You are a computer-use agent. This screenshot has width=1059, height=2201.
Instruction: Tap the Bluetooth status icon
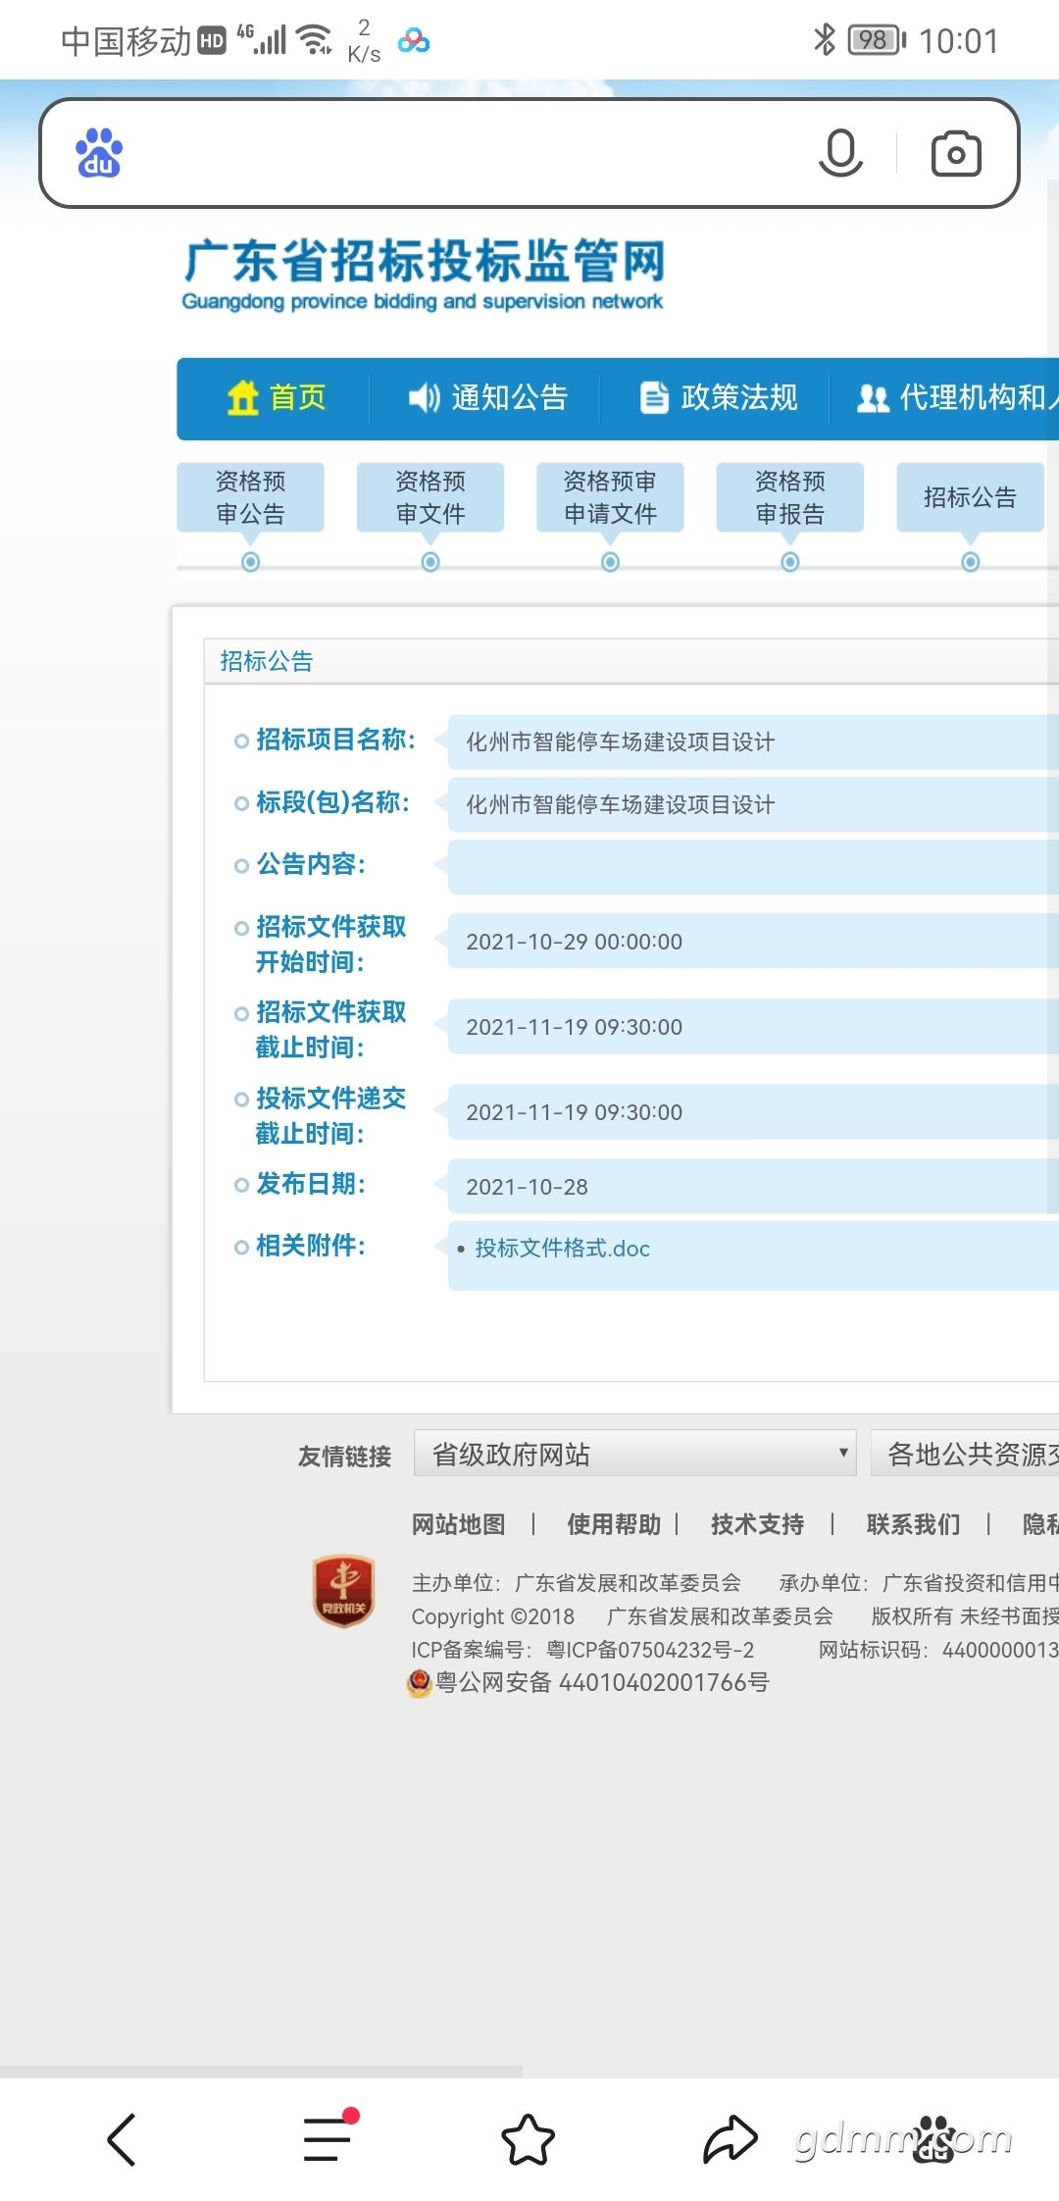click(824, 40)
